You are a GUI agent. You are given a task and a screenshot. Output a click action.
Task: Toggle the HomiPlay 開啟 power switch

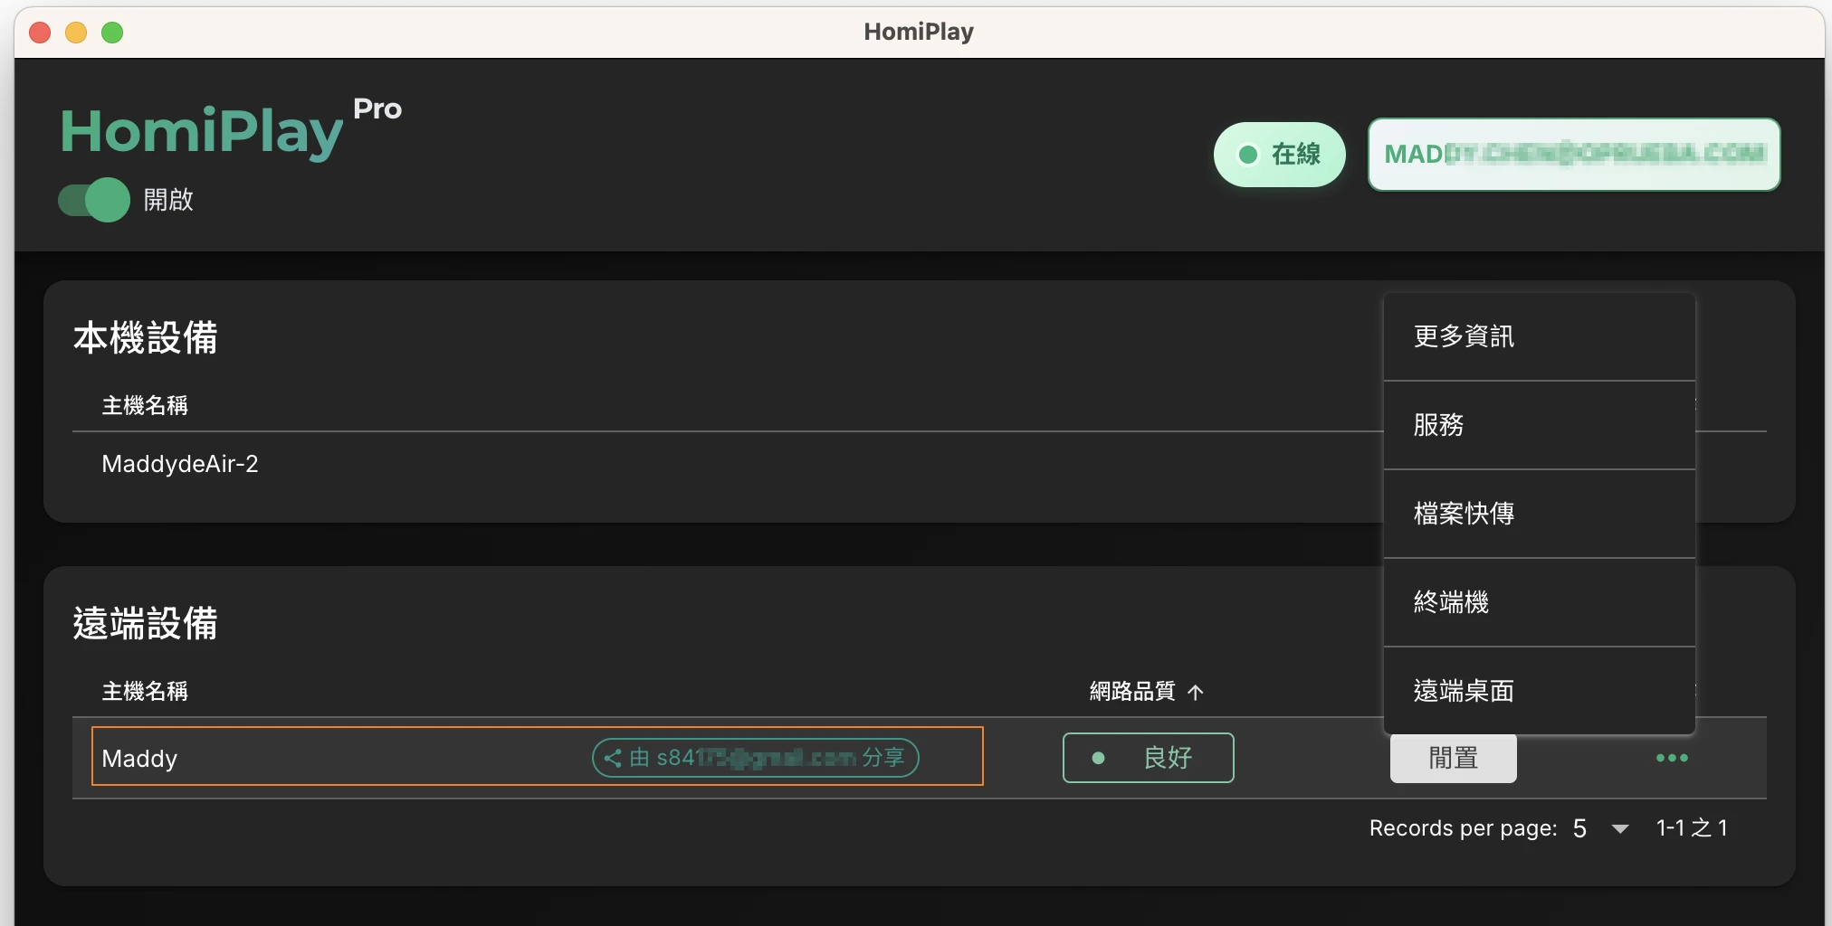(x=94, y=200)
